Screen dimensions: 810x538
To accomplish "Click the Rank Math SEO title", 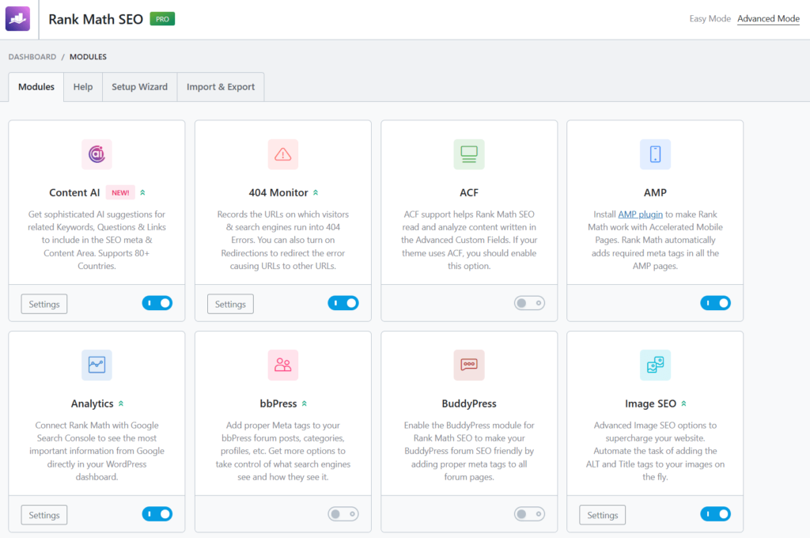I will pos(96,19).
